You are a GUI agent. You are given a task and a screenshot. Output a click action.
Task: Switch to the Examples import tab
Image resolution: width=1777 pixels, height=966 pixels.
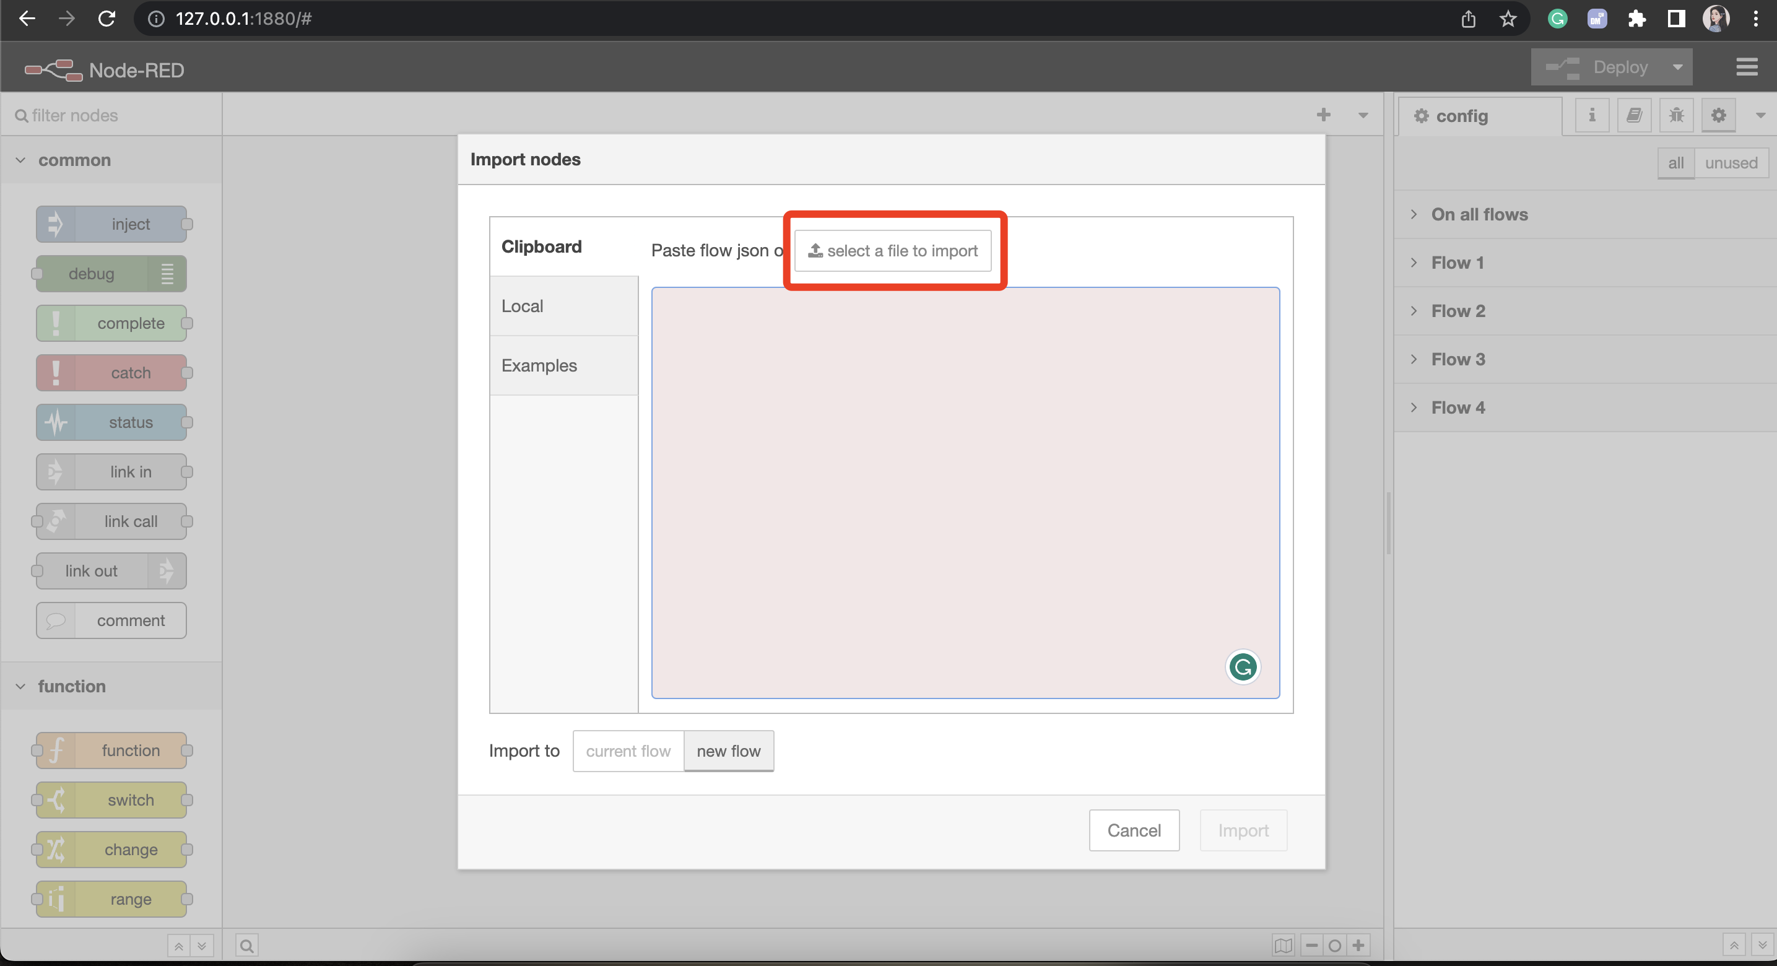pos(539,365)
